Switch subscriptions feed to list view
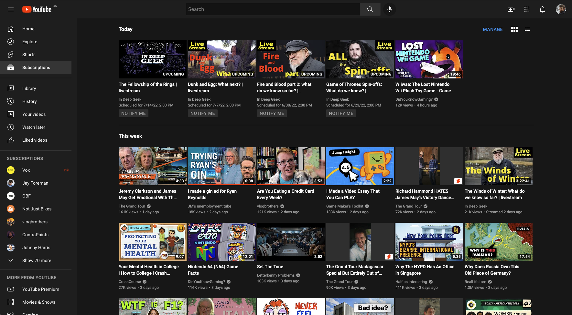 point(527,29)
